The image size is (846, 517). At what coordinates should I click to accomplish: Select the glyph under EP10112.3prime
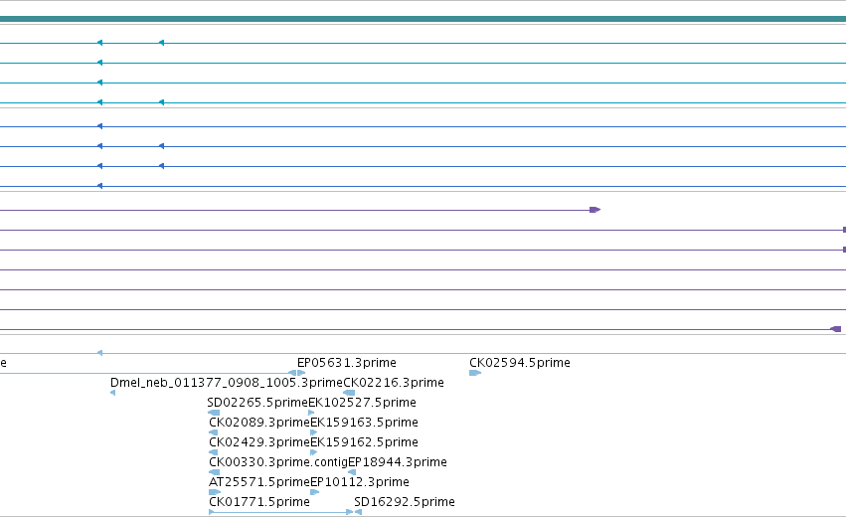point(315,492)
